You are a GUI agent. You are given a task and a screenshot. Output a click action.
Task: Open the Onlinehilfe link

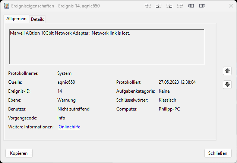69,127
